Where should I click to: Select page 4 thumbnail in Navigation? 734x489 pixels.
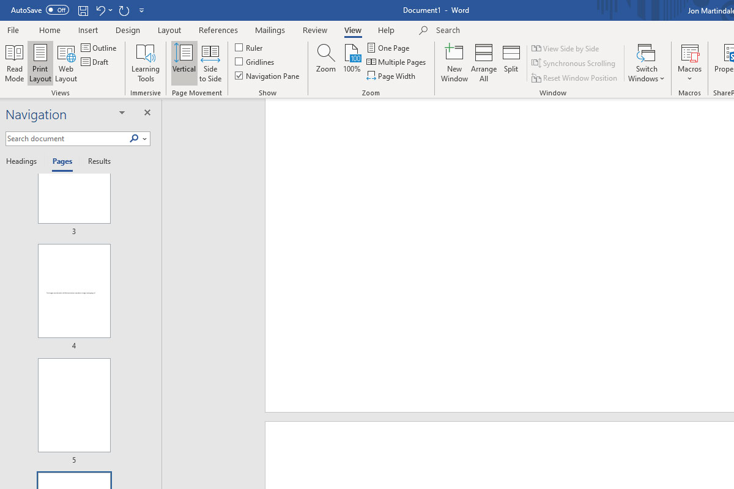74,291
